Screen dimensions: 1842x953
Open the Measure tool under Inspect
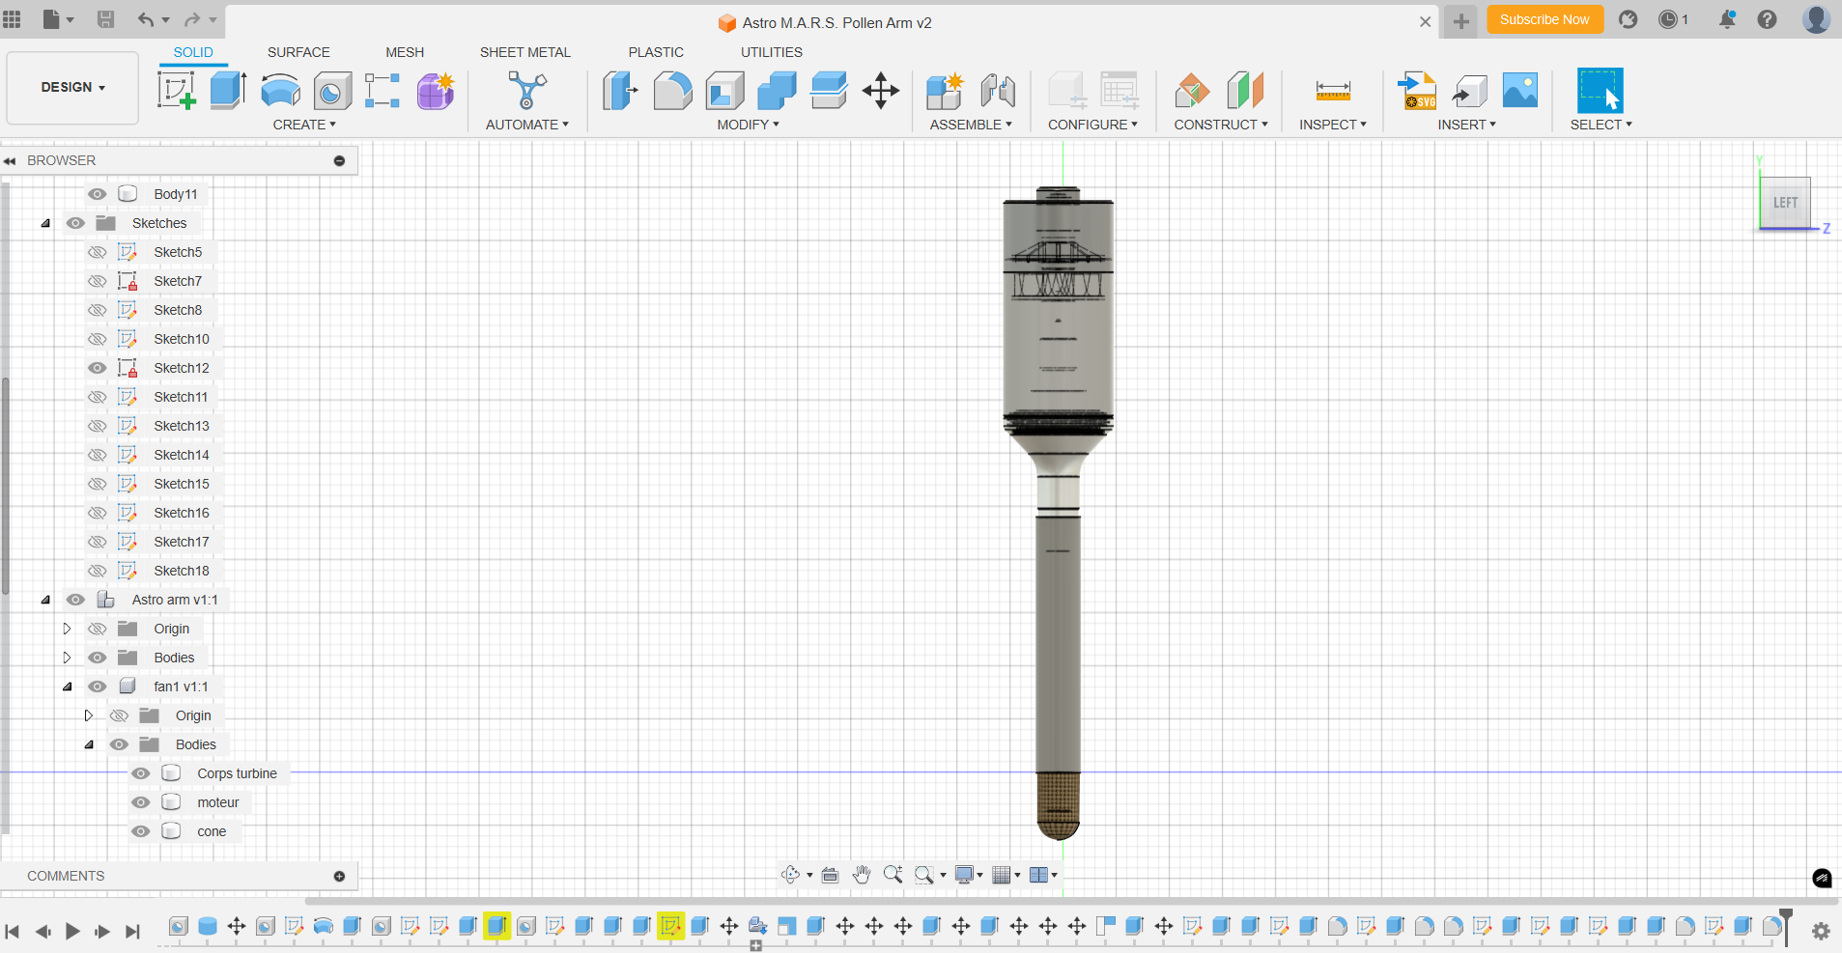tap(1333, 91)
